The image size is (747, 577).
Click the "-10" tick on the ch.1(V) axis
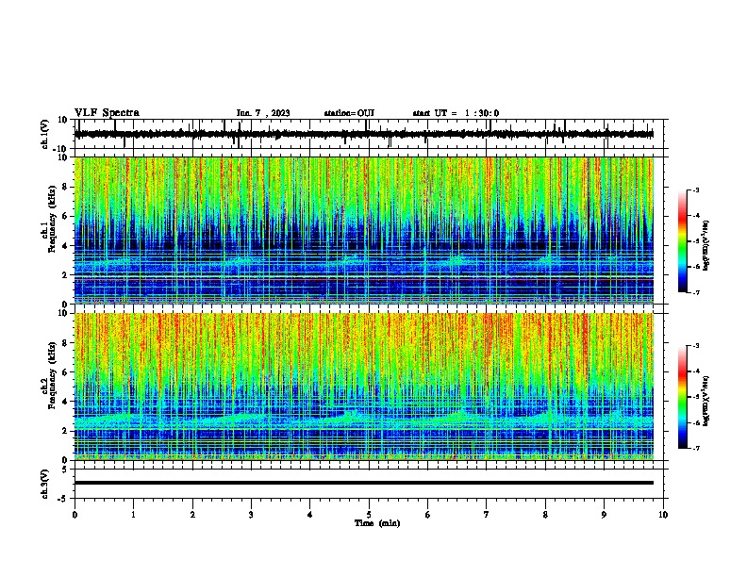60,149
